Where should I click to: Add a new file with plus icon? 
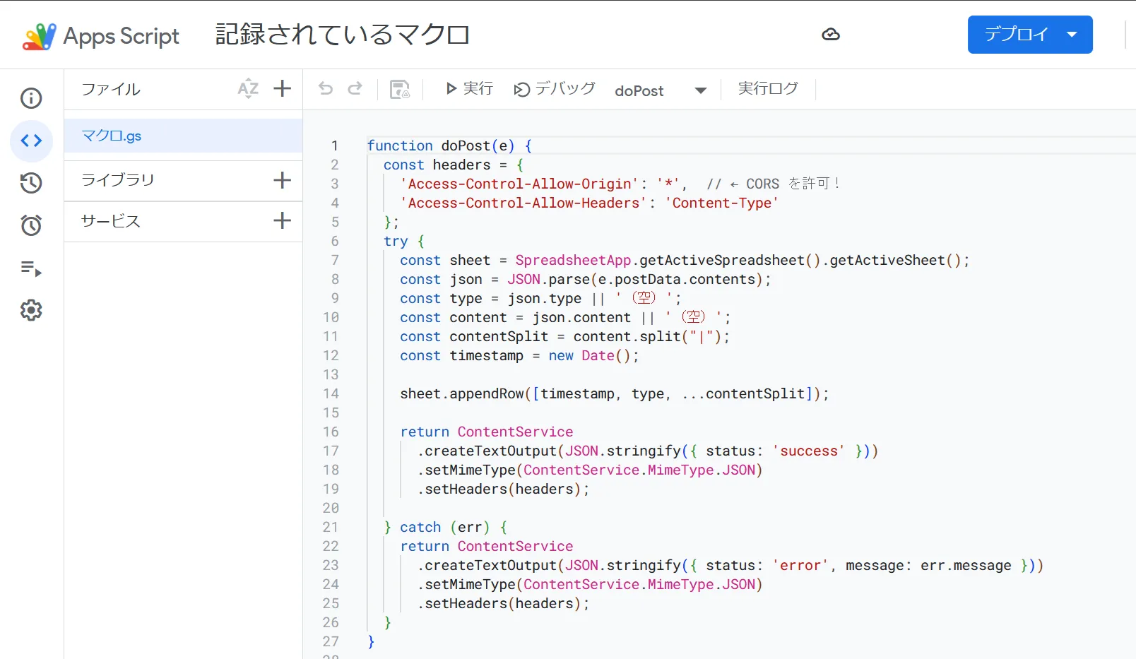point(282,88)
